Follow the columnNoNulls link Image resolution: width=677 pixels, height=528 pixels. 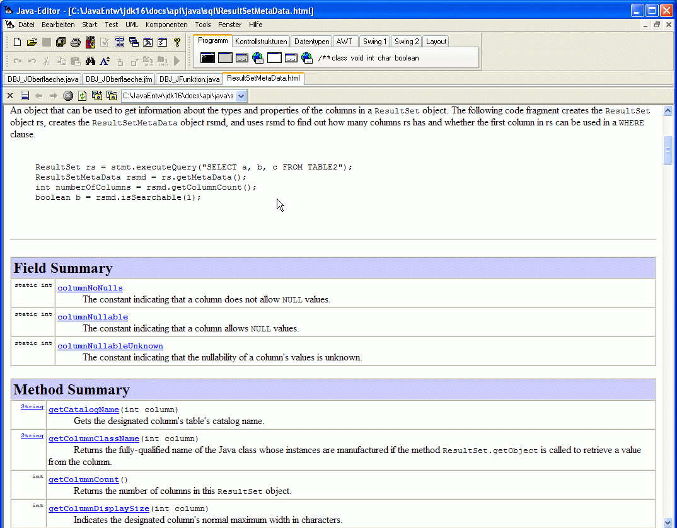coord(90,288)
